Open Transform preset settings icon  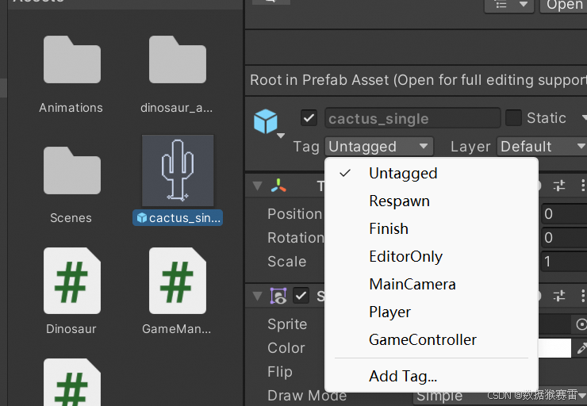[559, 186]
